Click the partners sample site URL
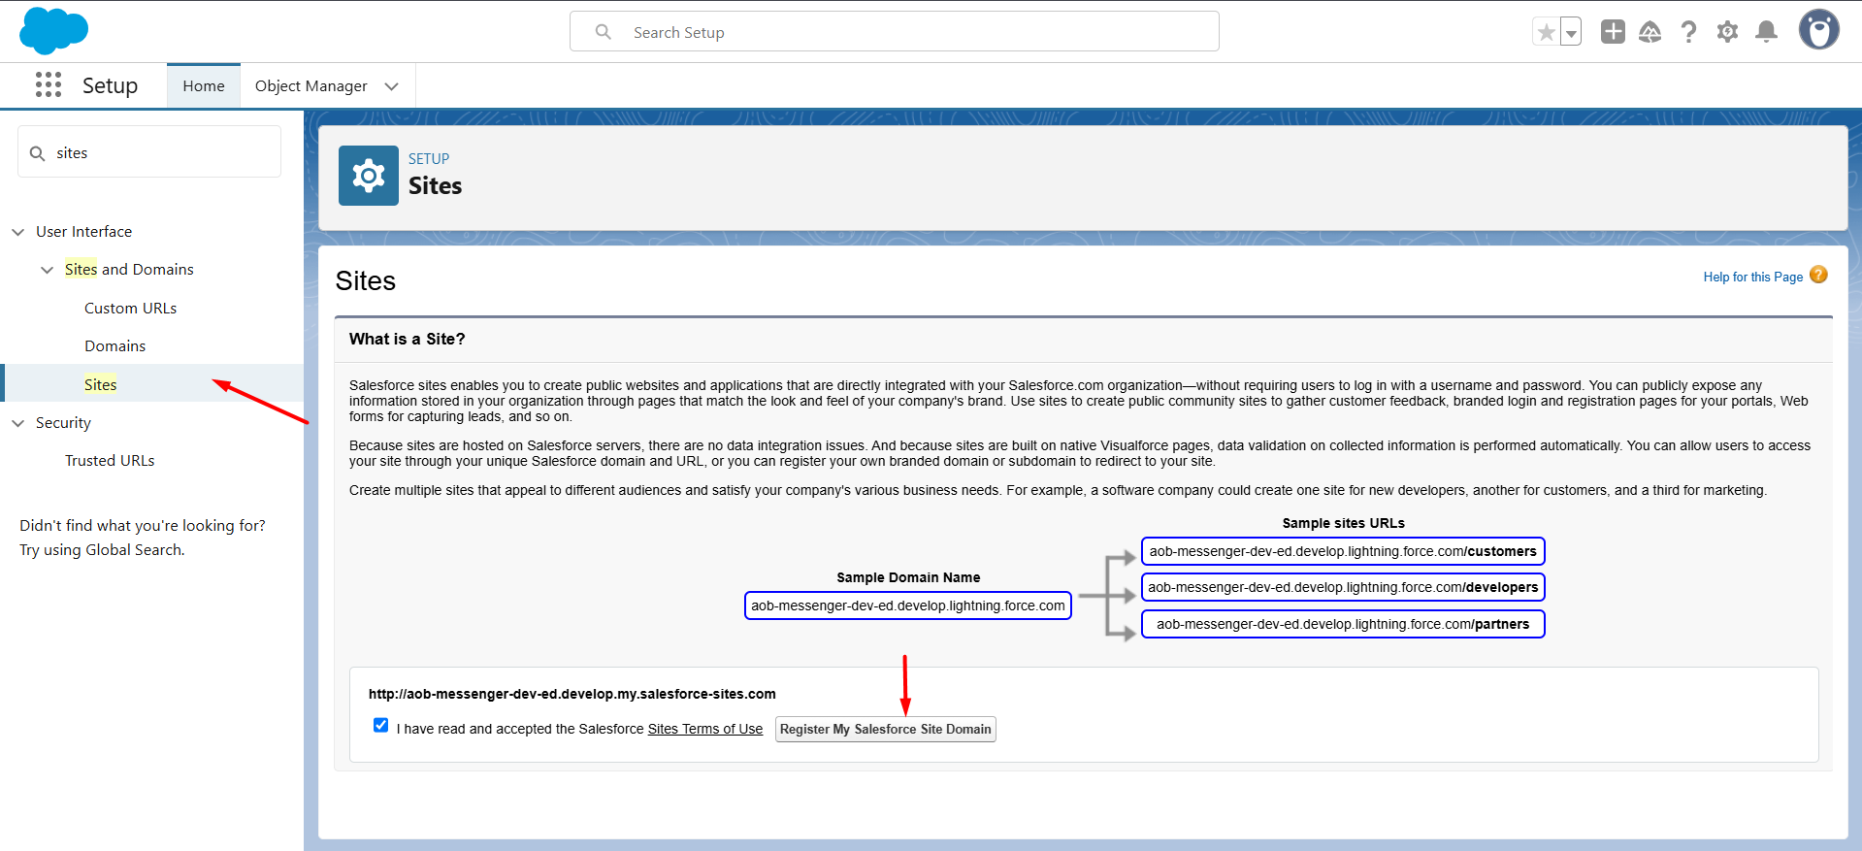The height and width of the screenshot is (851, 1862). coord(1343,624)
